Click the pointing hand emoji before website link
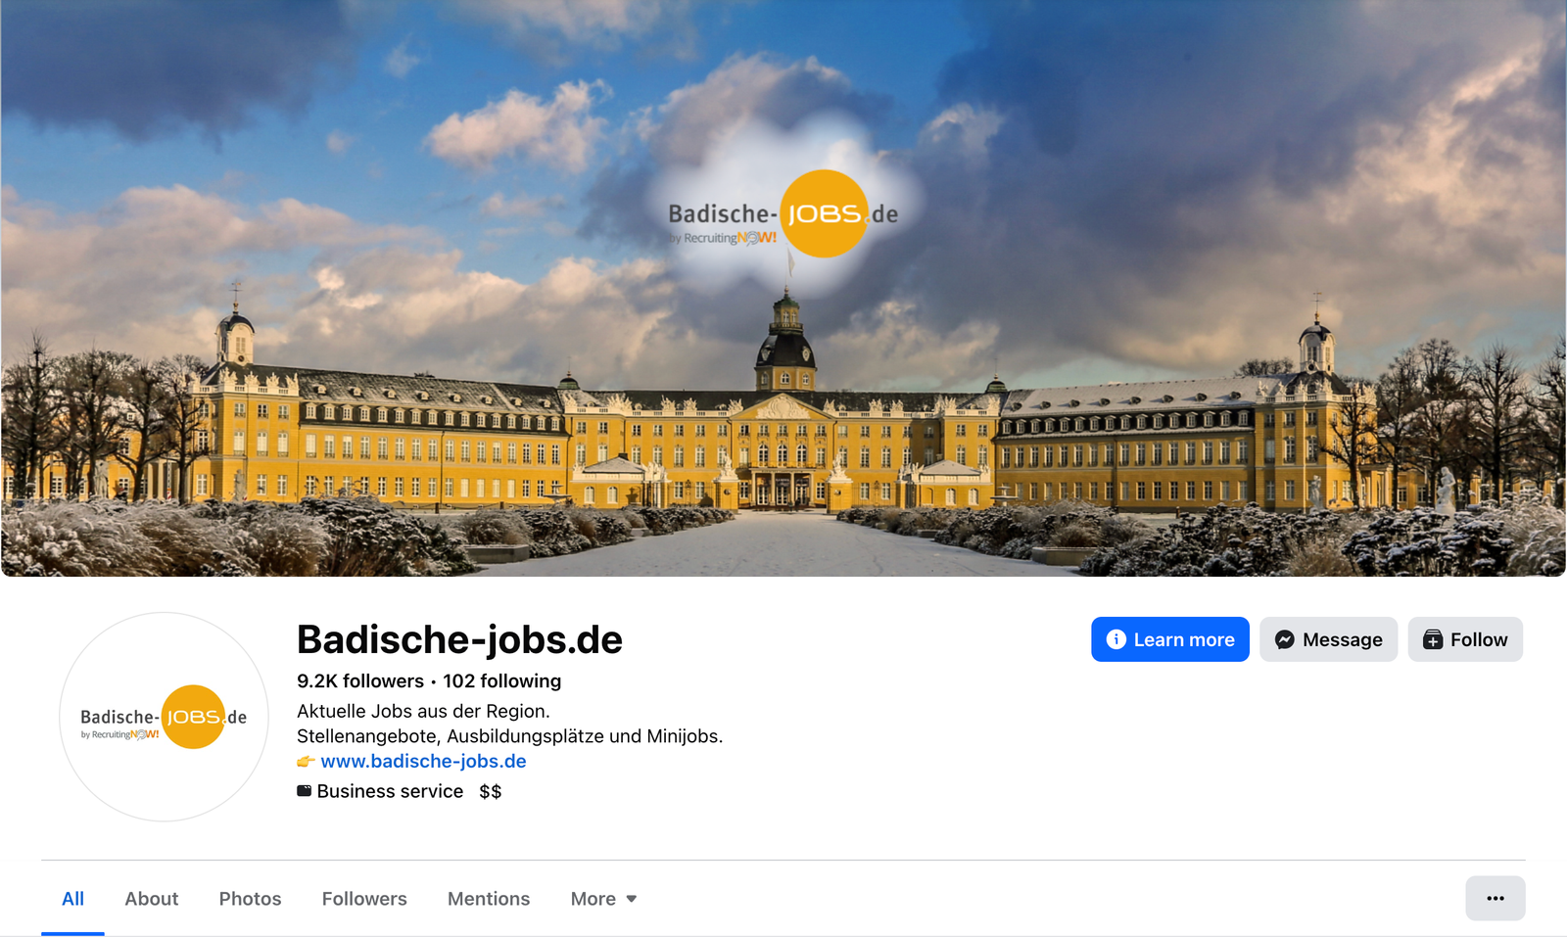1567x937 pixels. (306, 762)
